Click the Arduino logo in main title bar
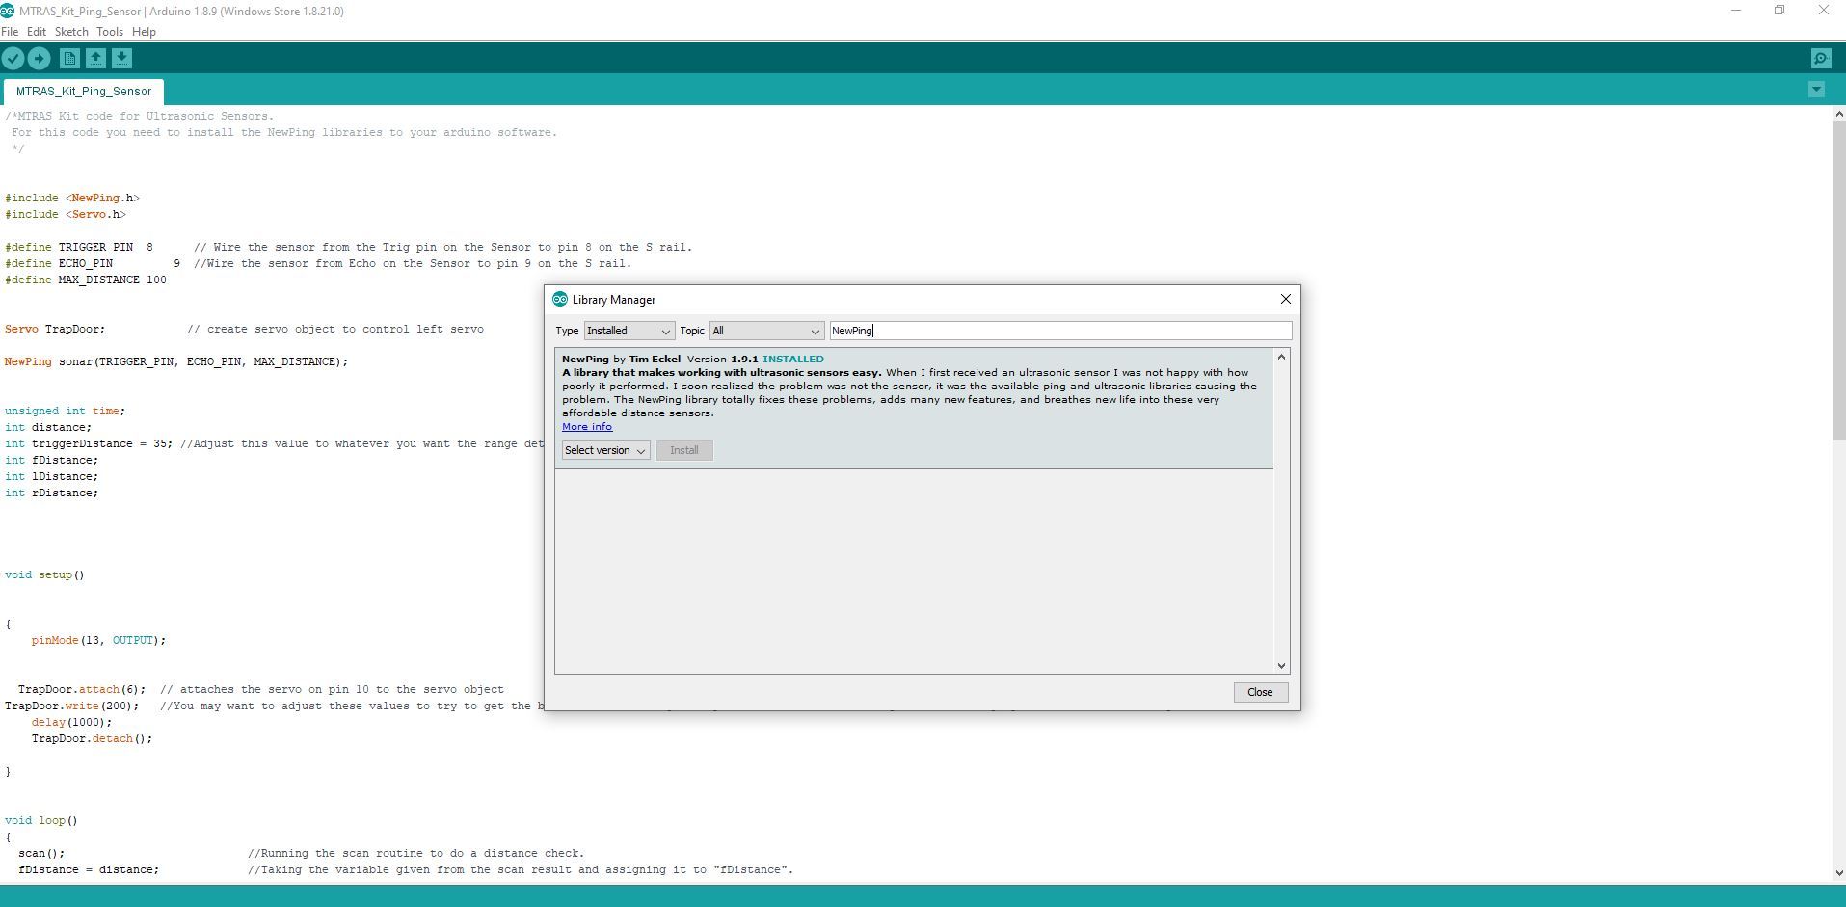 (8, 12)
